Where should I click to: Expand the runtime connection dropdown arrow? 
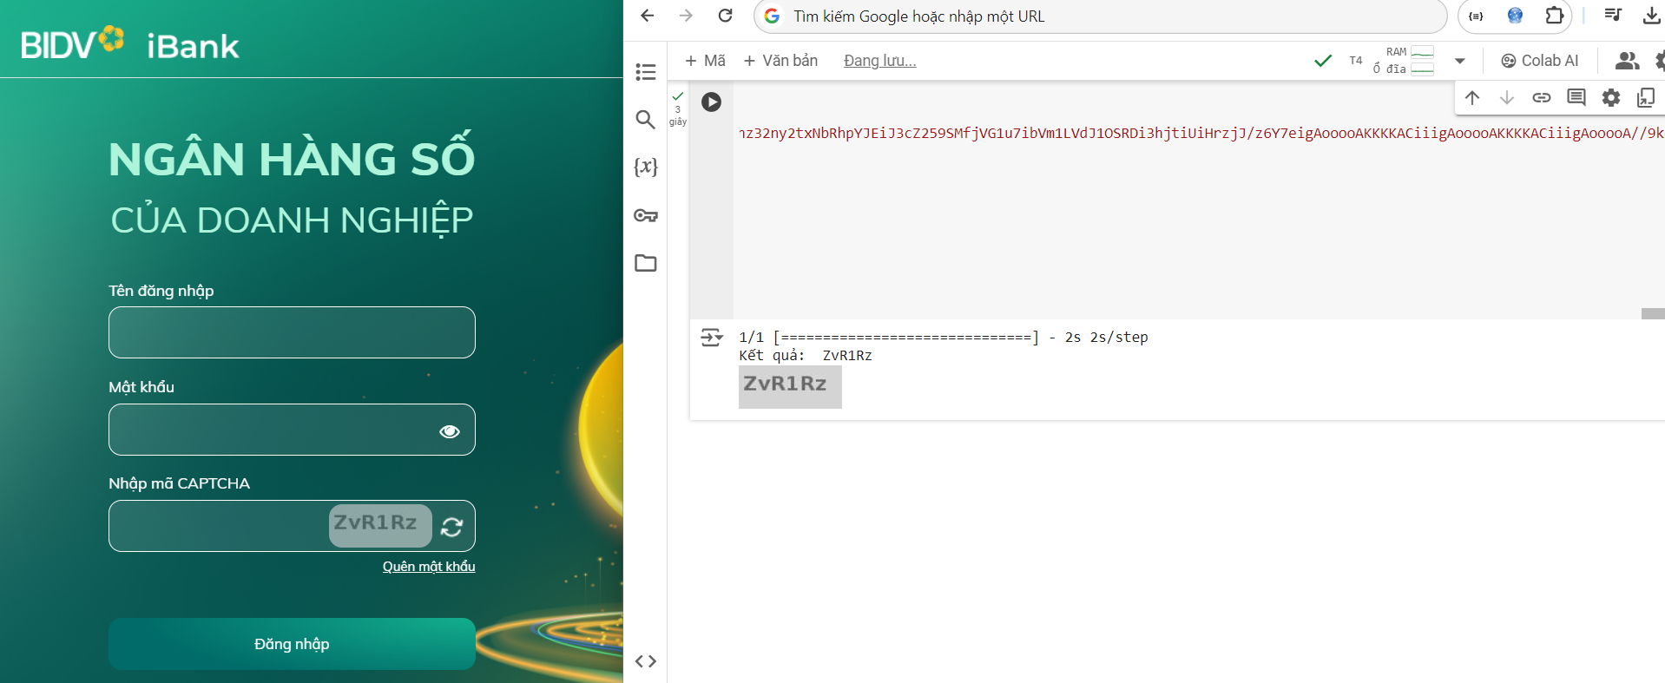tap(1460, 61)
